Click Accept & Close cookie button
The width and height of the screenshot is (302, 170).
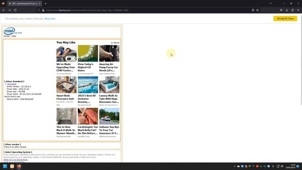(x=285, y=18)
